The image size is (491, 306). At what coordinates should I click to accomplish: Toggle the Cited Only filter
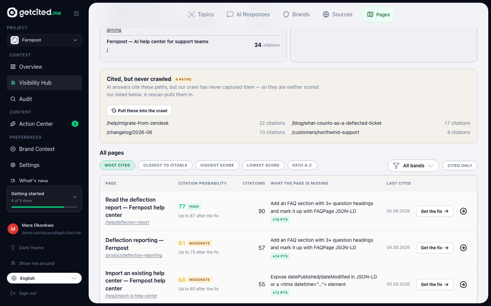coord(460,166)
